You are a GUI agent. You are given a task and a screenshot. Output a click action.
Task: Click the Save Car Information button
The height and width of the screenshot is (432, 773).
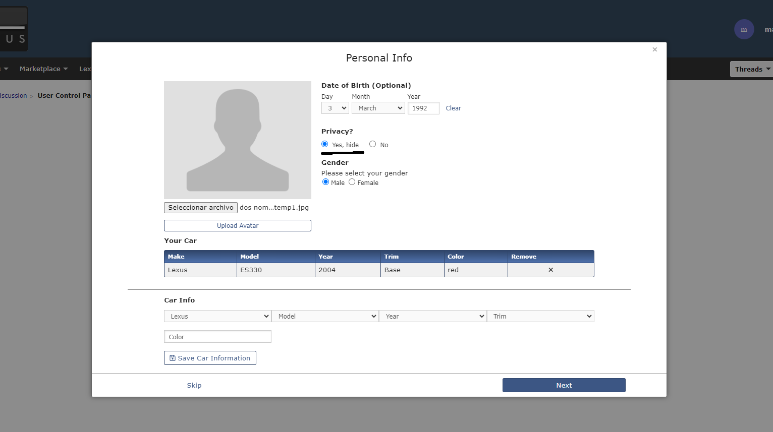tap(210, 358)
